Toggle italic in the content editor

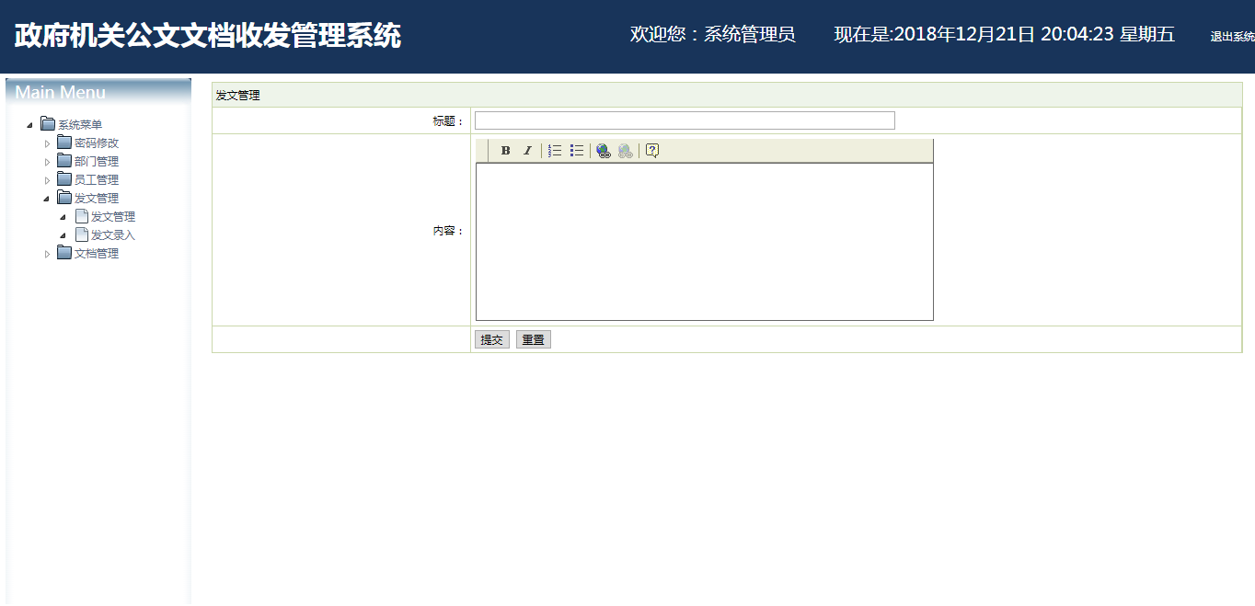[x=527, y=151]
